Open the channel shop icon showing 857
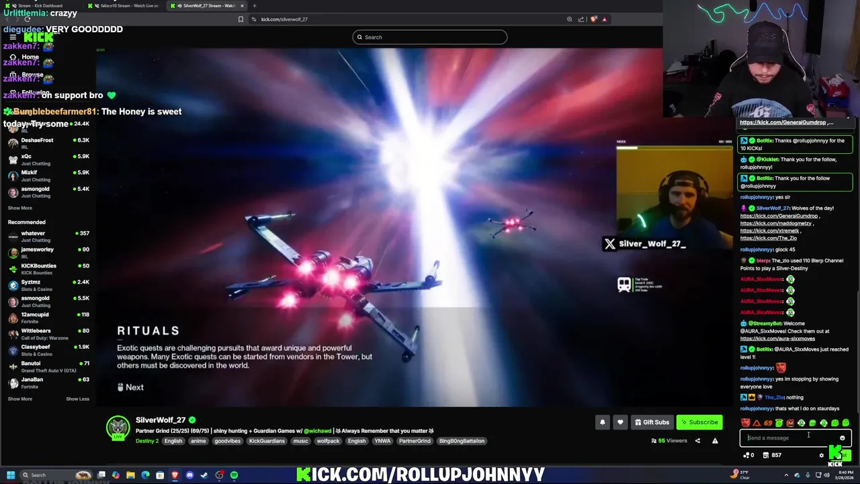The height and width of the screenshot is (484, 860). [x=771, y=455]
